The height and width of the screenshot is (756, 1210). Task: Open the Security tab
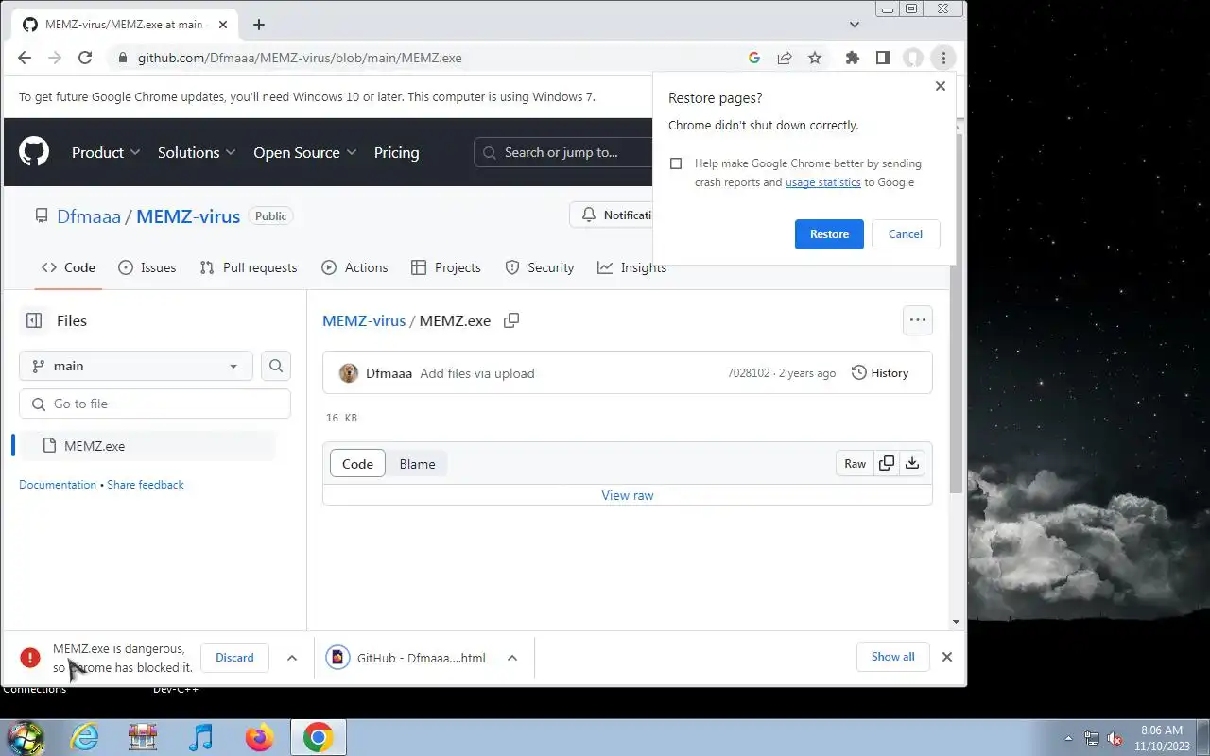tap(540, 267)
